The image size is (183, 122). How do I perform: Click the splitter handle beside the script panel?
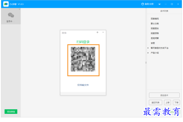click(x=146, y=62)
